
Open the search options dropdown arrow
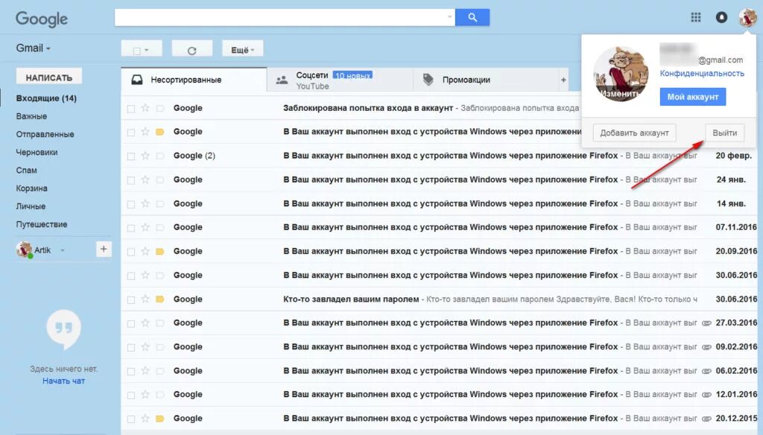pos(449,17)
